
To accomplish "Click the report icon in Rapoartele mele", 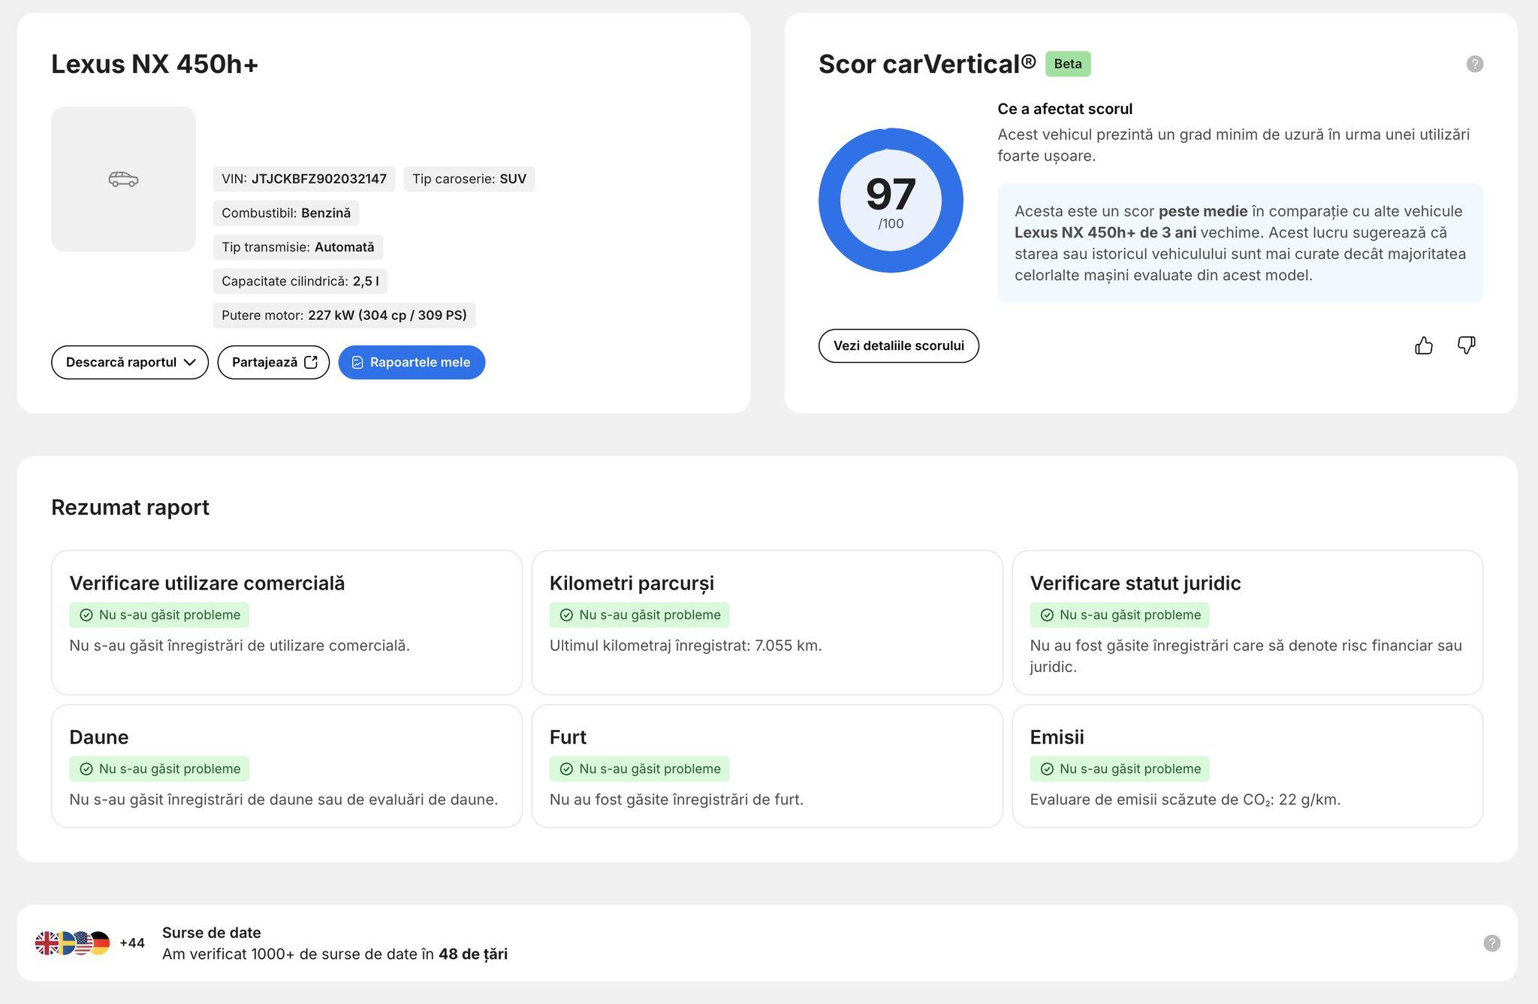I will tap(357, 363).
